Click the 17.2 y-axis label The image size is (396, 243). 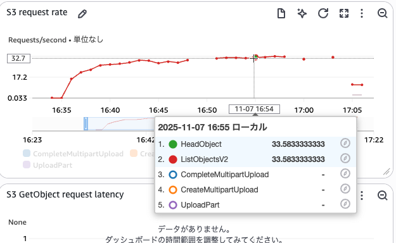coord(20,77)
